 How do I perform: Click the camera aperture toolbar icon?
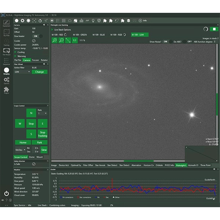pos(22,21)
